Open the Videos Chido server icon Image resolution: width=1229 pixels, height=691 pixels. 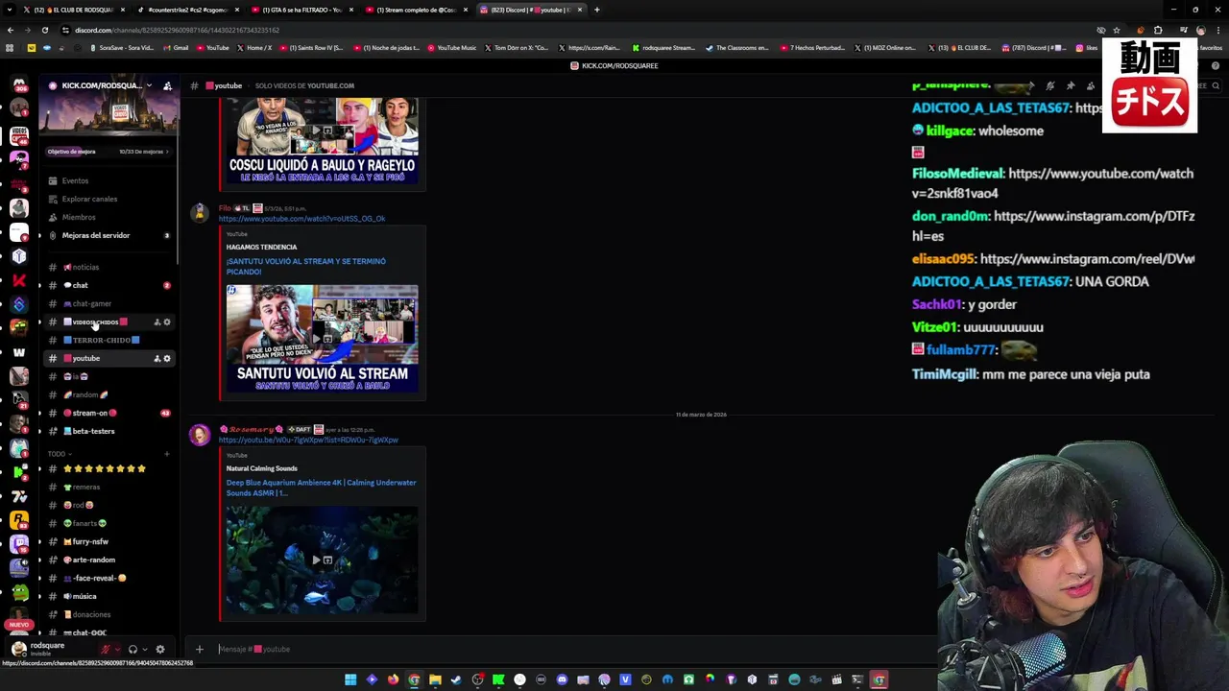(x=19, y=135)
